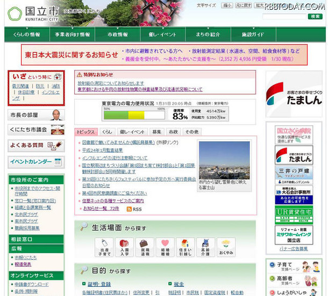Open 証明・登録 category link
The image size is (328, 296).
pos(99,284)
